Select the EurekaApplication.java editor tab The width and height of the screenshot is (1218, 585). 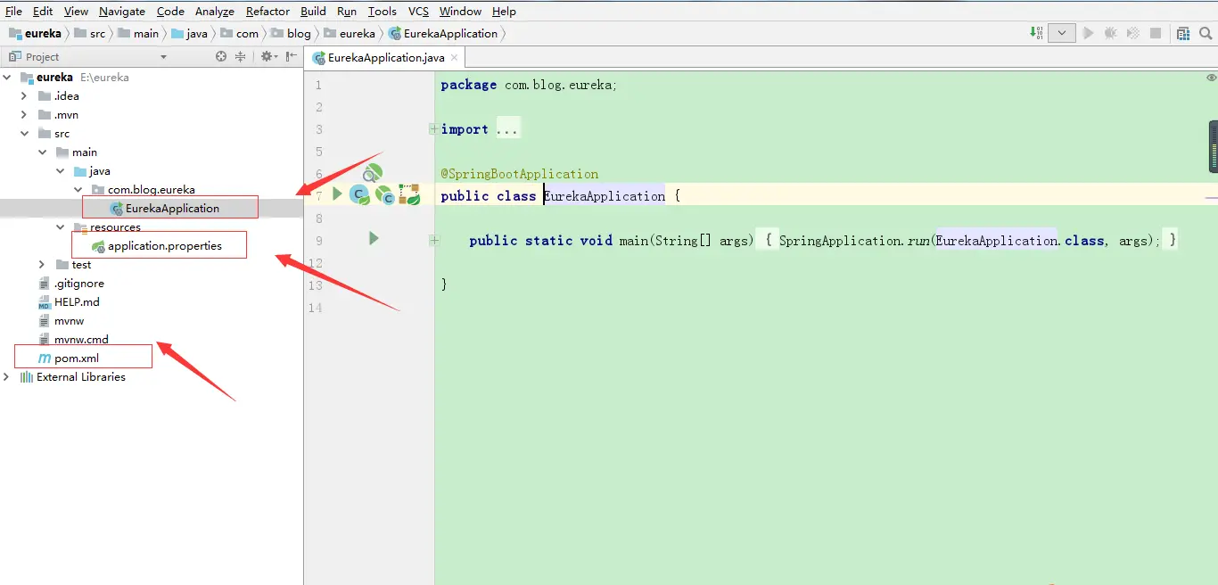point(386,57)
